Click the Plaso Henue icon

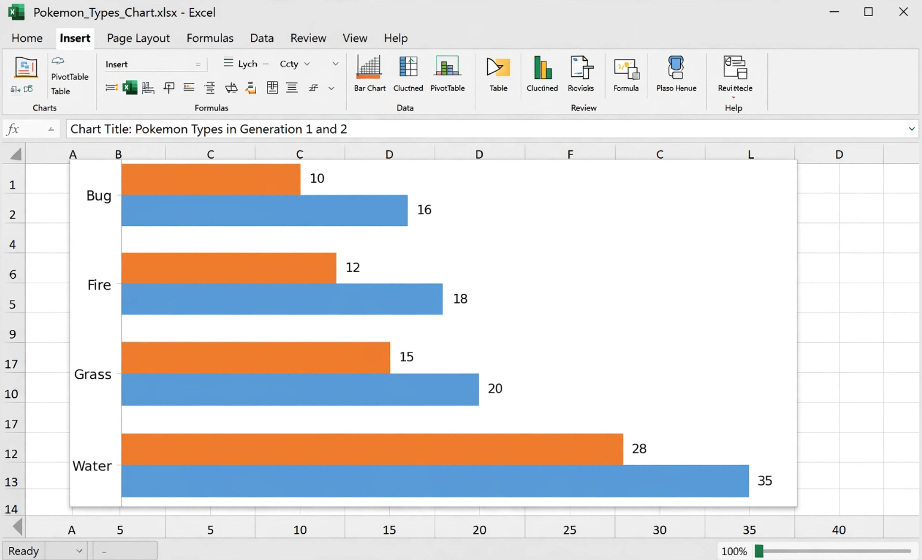coord(676,67)
